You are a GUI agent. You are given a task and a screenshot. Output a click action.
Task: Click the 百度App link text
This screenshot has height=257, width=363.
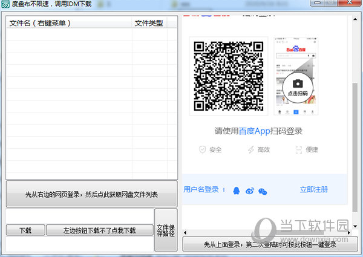click(x=255, y=131)
